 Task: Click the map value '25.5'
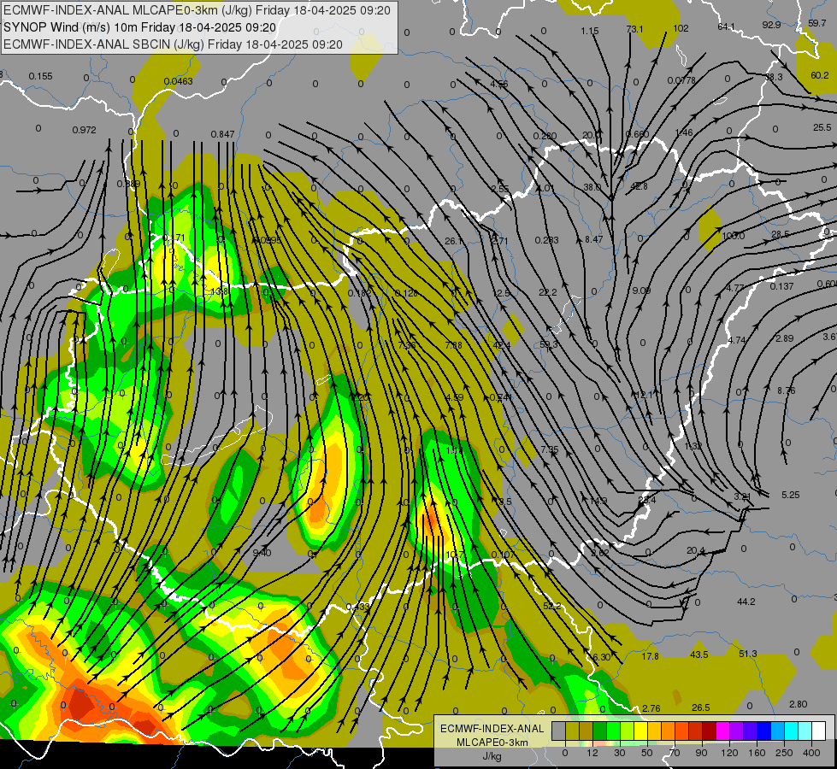(x=822, y=127)
